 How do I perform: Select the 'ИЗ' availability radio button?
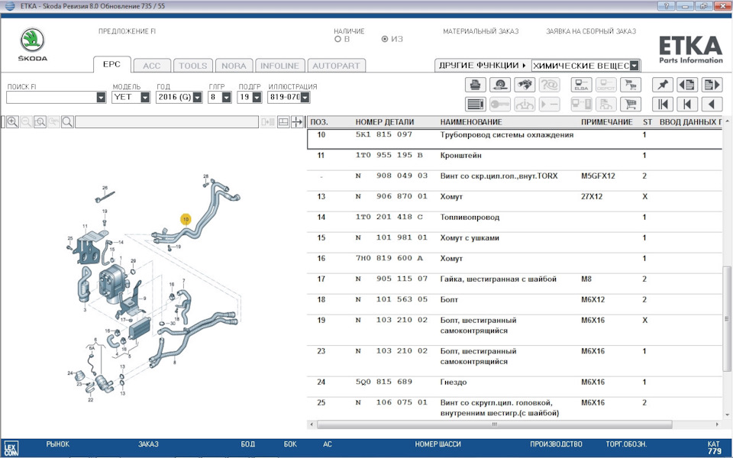pyautogui.click(x=385, y=39)
